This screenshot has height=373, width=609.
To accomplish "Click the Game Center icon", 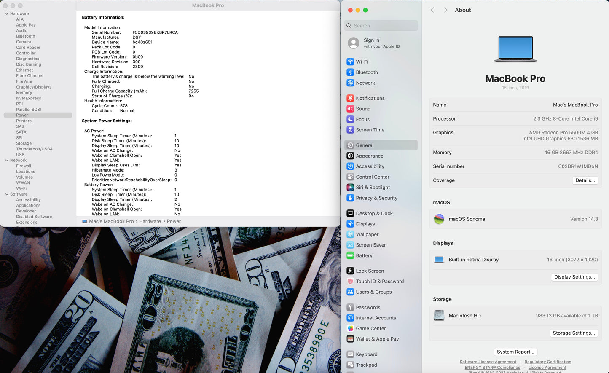I will 350,328.
